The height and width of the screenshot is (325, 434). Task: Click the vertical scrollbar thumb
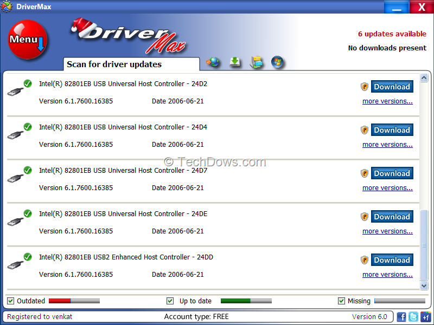(424, 245)
